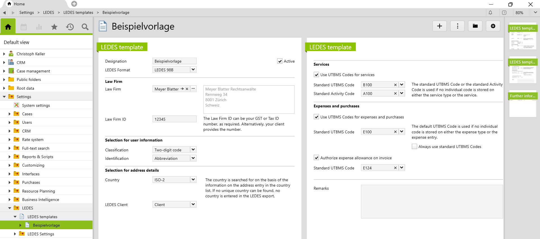Clear the Meyer Blatter law firm selection
The width and height of the screenshot is (540, 239).
pyautogui.click(x=187, y=89)
